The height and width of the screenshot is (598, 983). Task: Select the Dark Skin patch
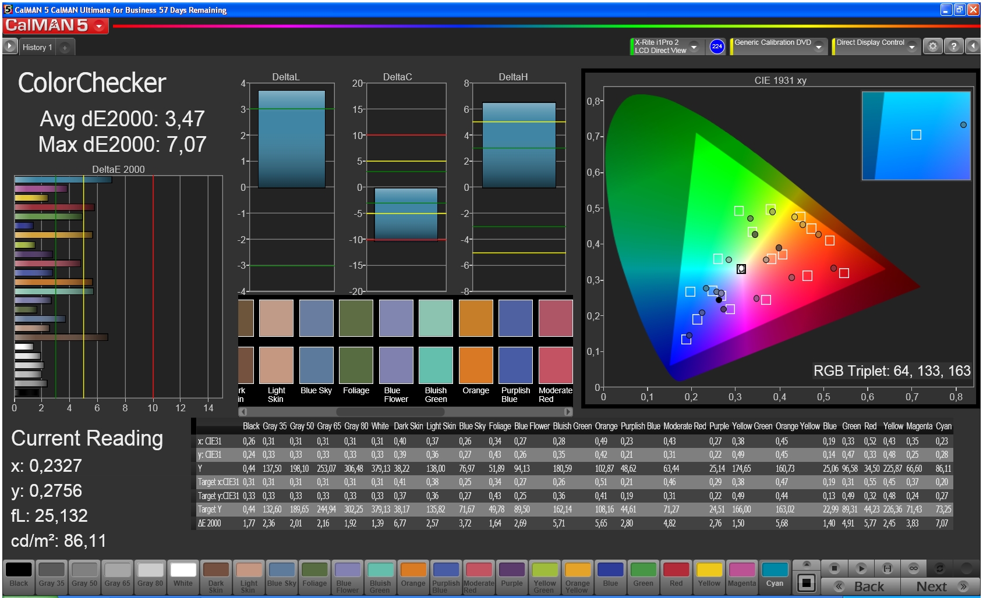click(216, 576)
